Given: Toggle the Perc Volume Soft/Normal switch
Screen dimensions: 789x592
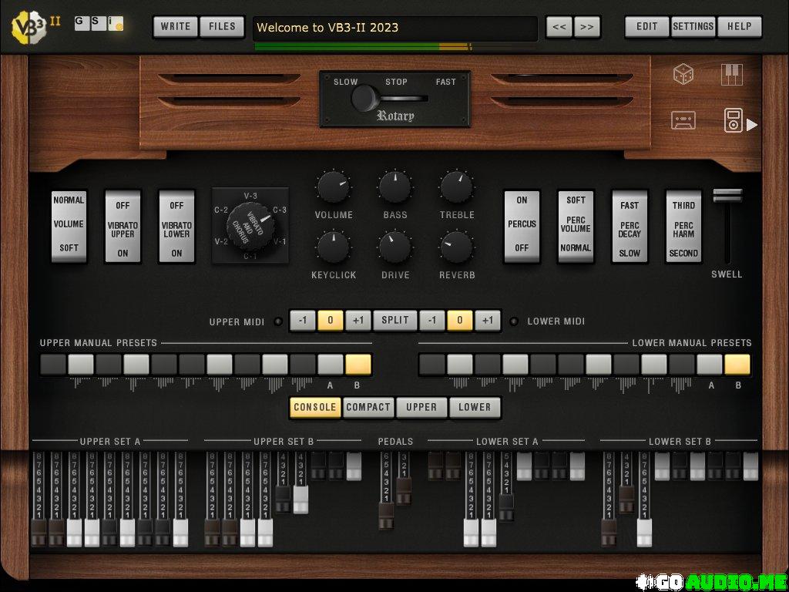Looking at the screenshot, I should pyautogui.click(x=576, y=226).
